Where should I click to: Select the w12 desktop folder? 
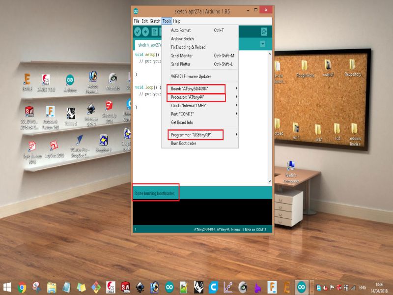pyautogui.click(x=318, y=133)
